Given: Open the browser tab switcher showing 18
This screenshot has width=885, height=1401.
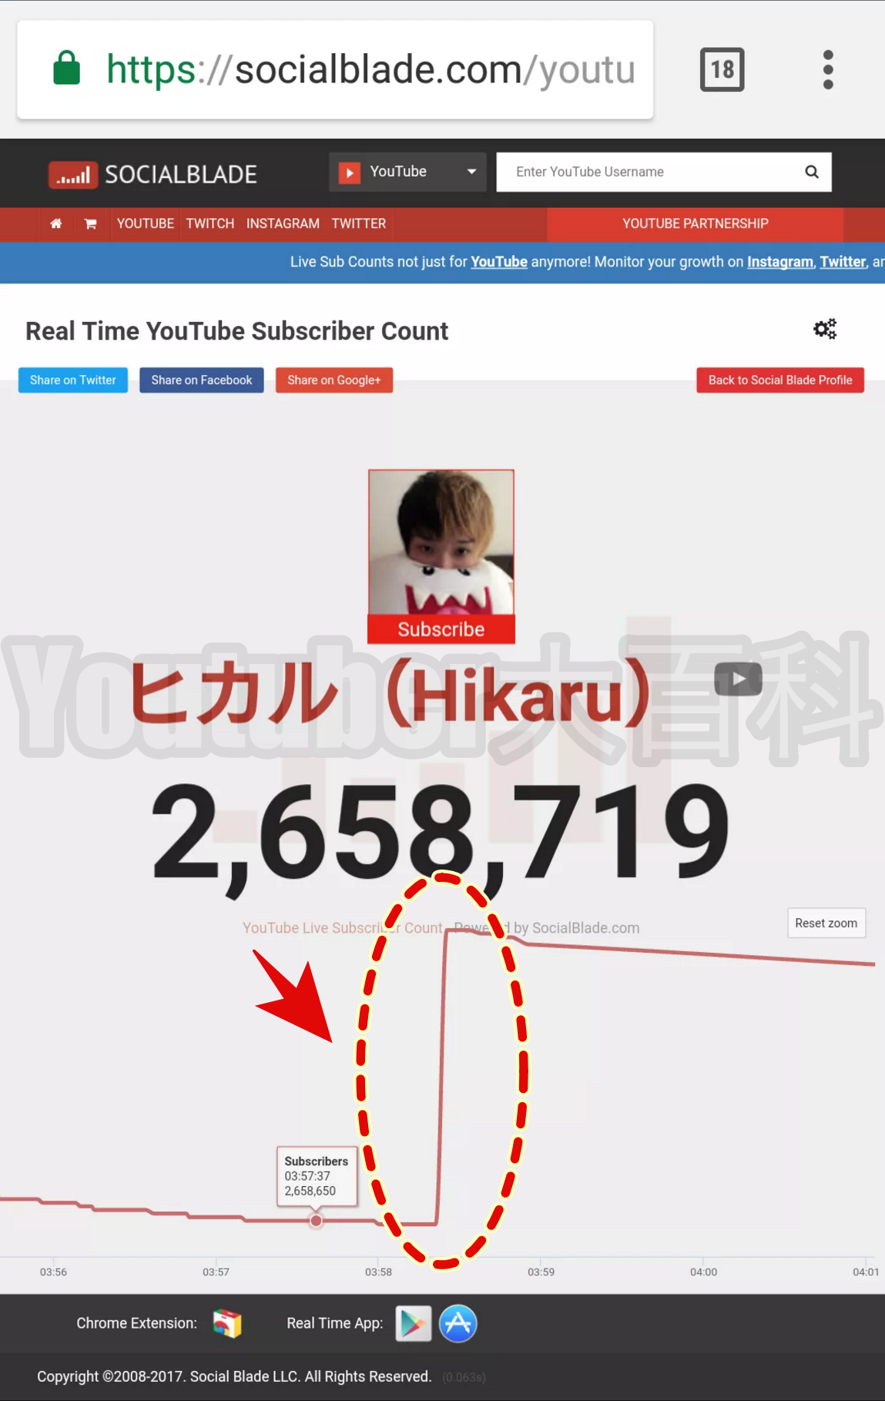Looking at the screenshot, I should click(x=722, y=69).
